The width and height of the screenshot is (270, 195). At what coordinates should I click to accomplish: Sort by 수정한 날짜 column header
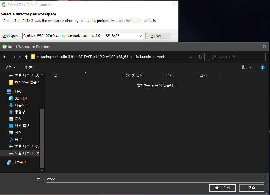143,75
